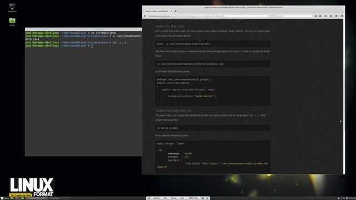Click the icon left of Firefox's hamburger menu
The width and height of the screenshot is (356, 200).
(336, 16)
